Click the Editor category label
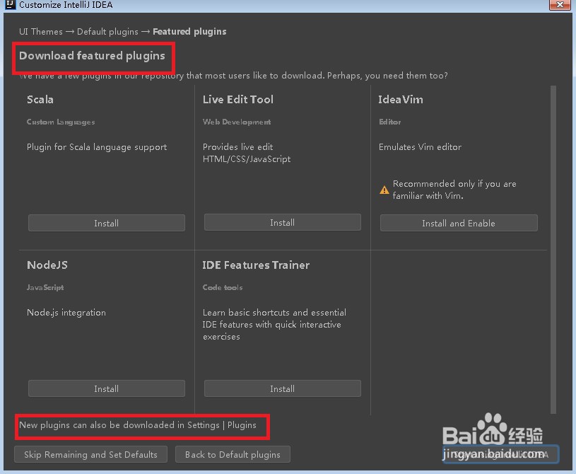 pos(389,122)
